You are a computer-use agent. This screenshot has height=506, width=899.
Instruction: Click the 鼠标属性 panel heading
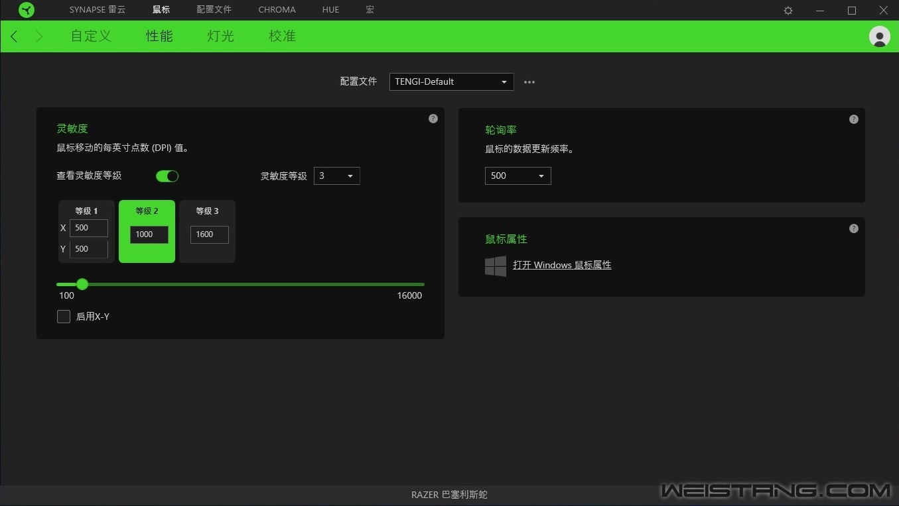coord(506,239)
